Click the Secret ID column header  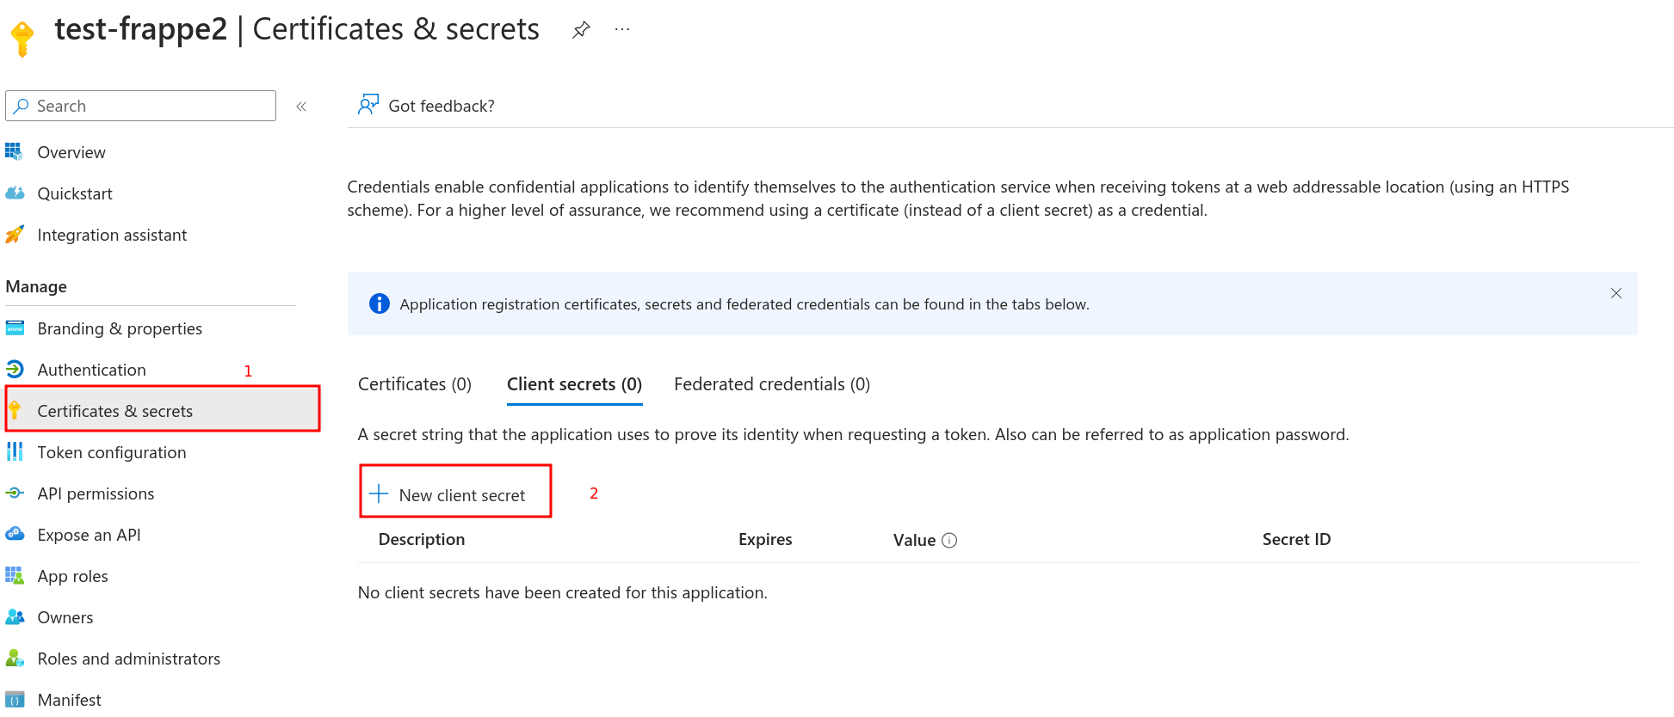(x=1296, y=539)
